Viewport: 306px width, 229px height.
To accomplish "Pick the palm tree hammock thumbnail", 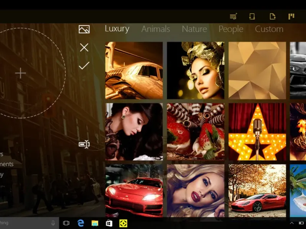I will (x=298, y=190).
